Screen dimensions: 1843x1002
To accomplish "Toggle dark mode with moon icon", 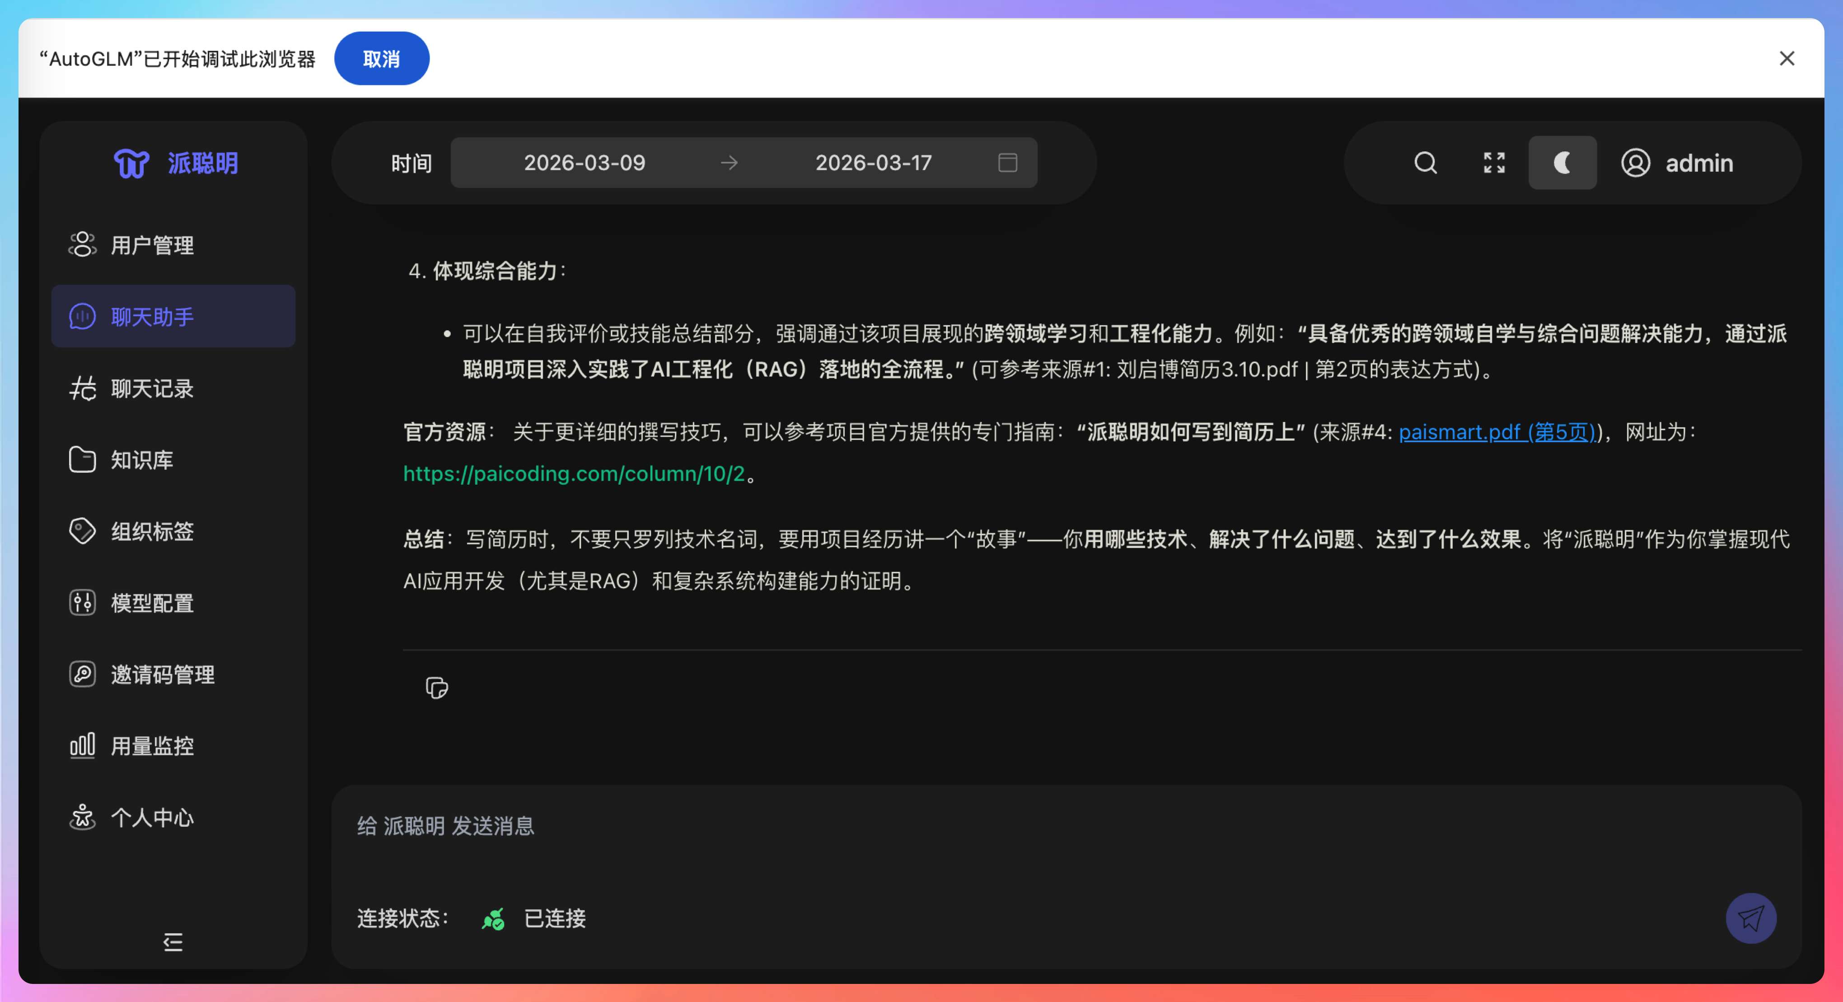I will coord(1562,163).
